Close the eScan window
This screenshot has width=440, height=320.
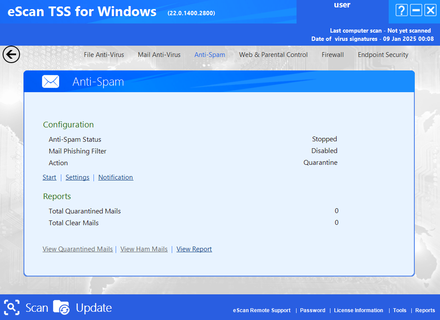(x=430, y=10)
